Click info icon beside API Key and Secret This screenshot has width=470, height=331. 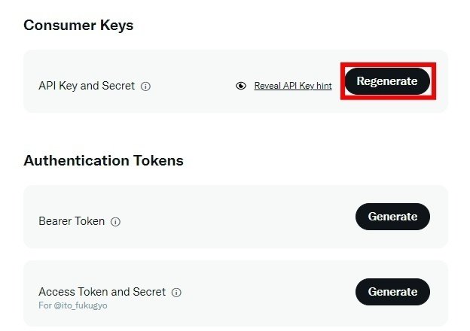[x=146, y=87]
